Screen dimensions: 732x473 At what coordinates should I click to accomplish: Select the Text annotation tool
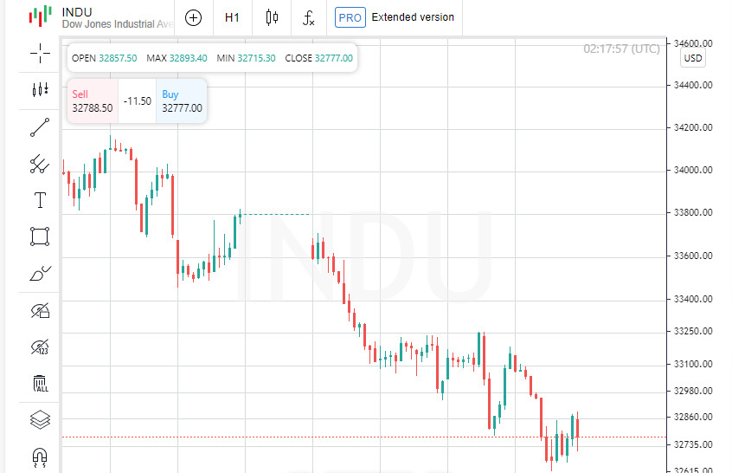[x=40, y=200]
